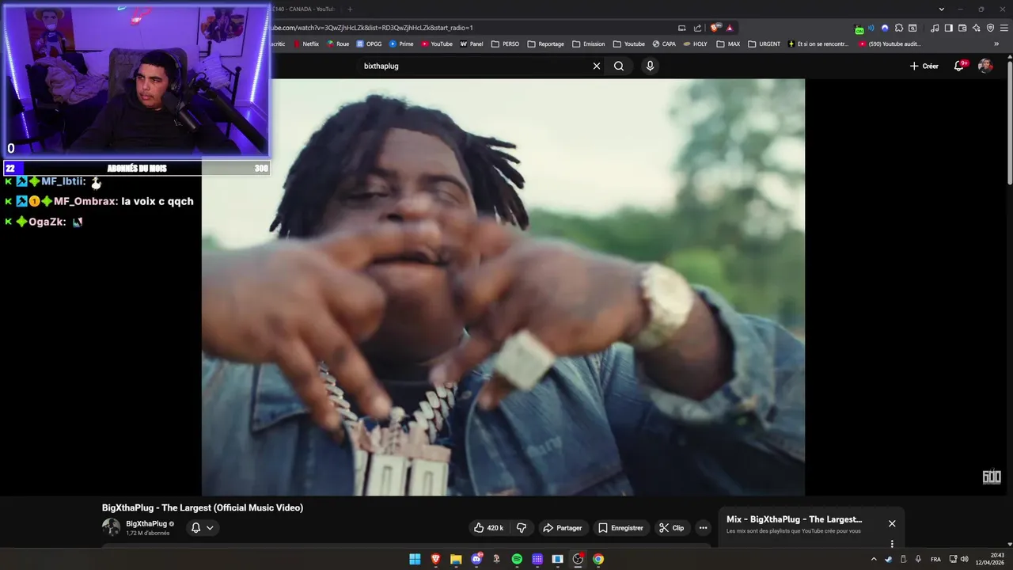Screen dimensions: 1013x570
Task: Open the Prime bookmark
Action: pos(401,44)
